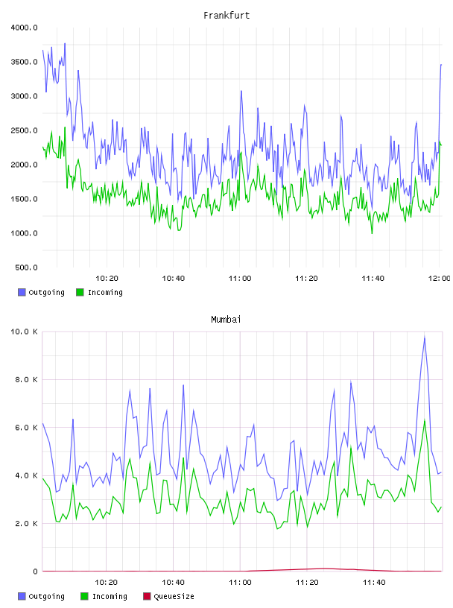
Task: Click the 11:00 time label under Frankfurt chart
Action: click(x=240, y=279)
